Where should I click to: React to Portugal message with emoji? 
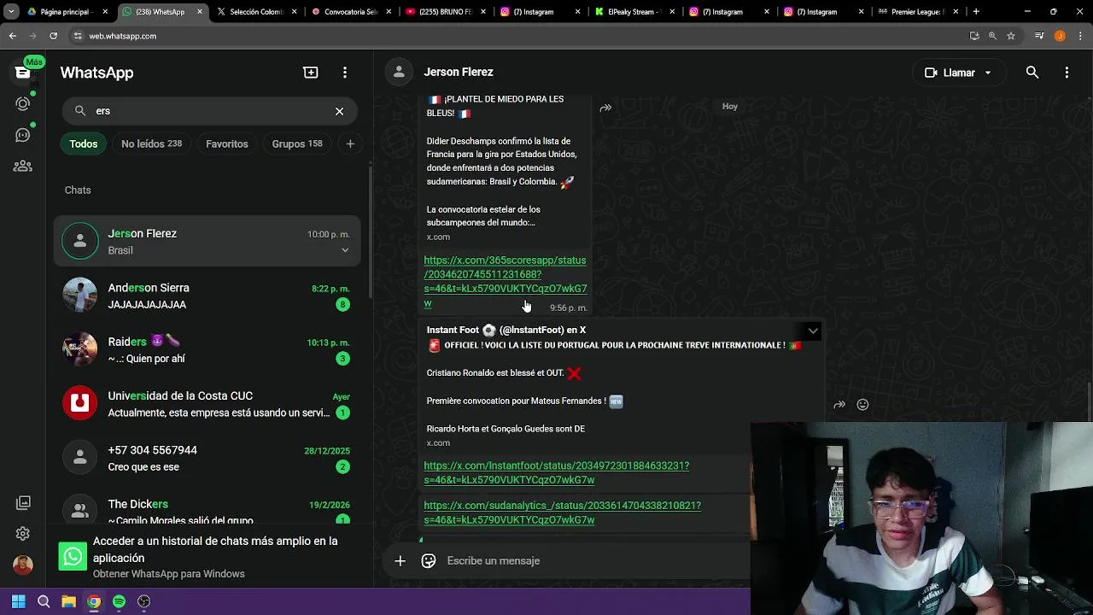862,405
